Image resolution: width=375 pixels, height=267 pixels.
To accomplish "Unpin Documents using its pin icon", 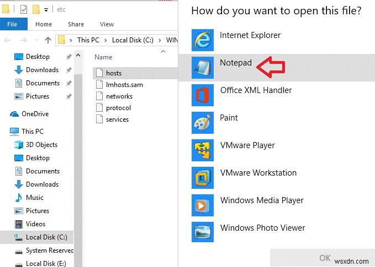I will click(x=69, y=83).
